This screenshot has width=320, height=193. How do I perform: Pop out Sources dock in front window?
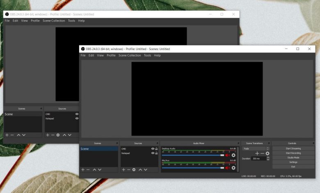[x=157, y=143]
